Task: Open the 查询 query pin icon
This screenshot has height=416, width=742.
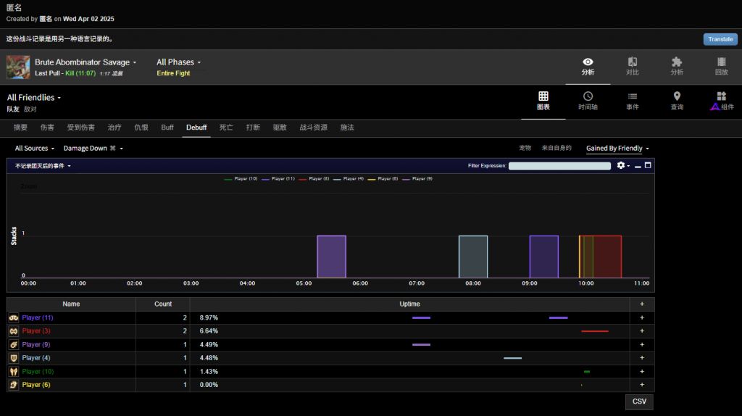Action: click(x=677, y=96)
